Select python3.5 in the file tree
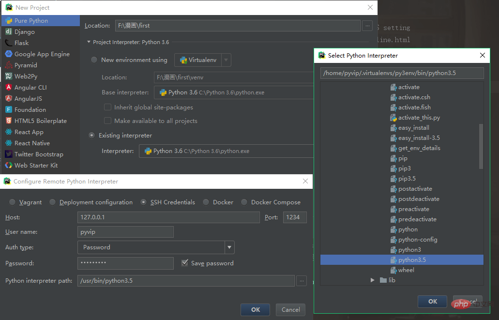Screen dimensions: 499x320 point(402,260)
